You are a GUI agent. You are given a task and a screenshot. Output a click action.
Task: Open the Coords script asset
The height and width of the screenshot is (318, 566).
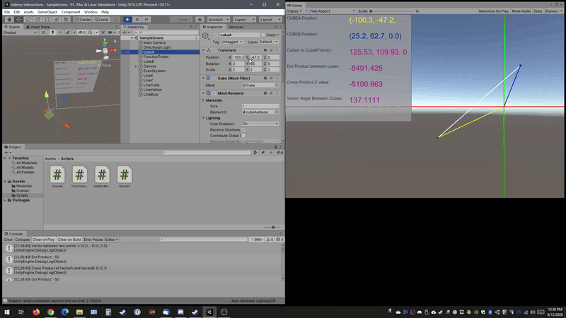pyautogui.click(x=57, y=177)
